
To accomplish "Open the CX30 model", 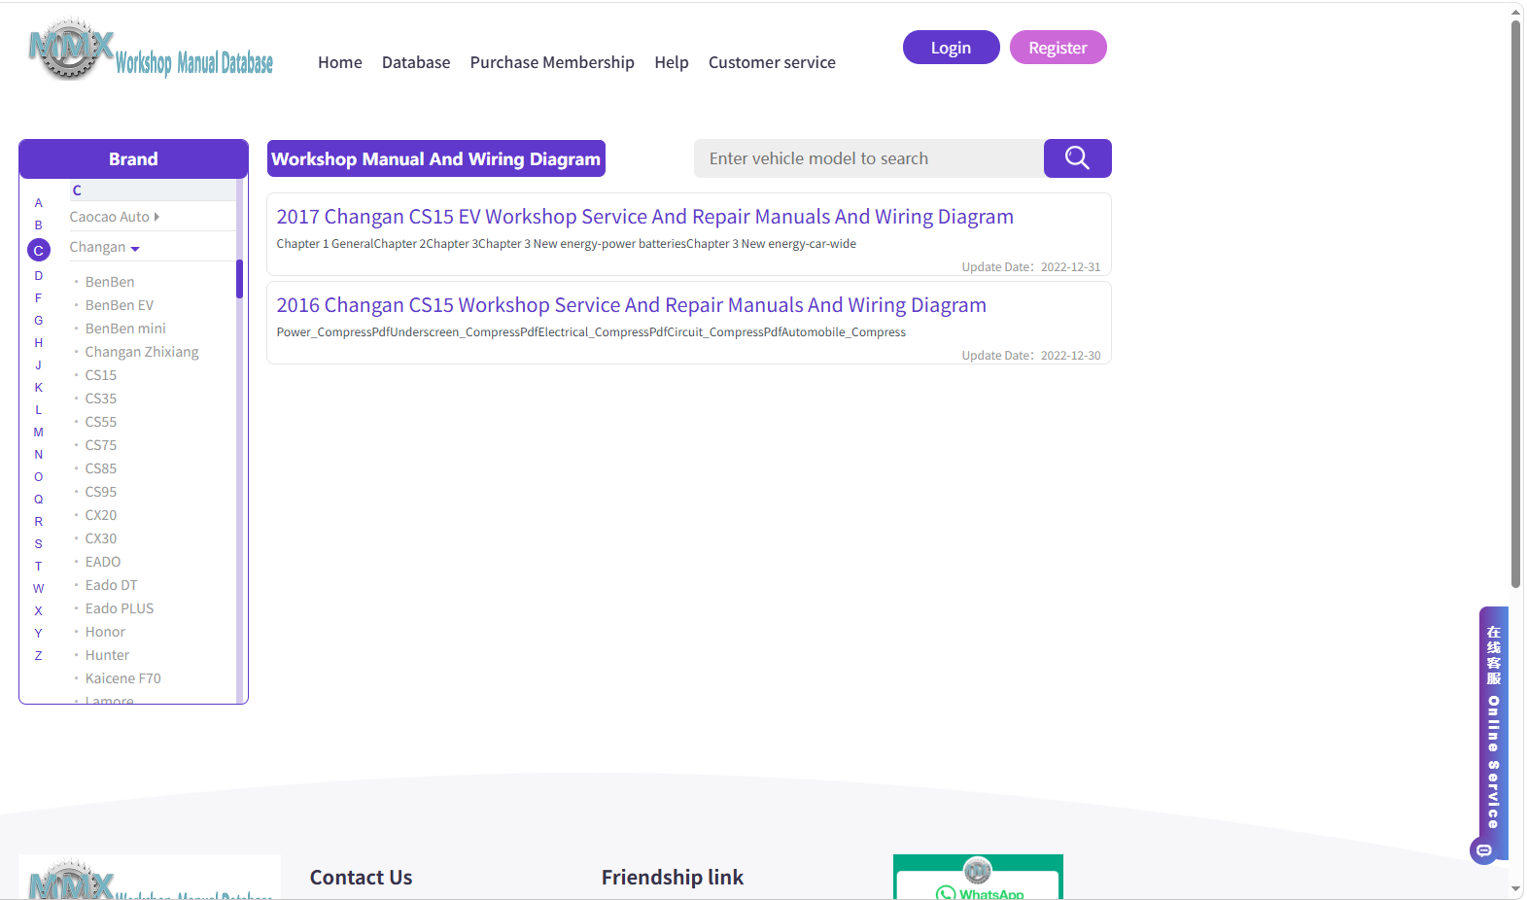I will (x=101, y=538).
